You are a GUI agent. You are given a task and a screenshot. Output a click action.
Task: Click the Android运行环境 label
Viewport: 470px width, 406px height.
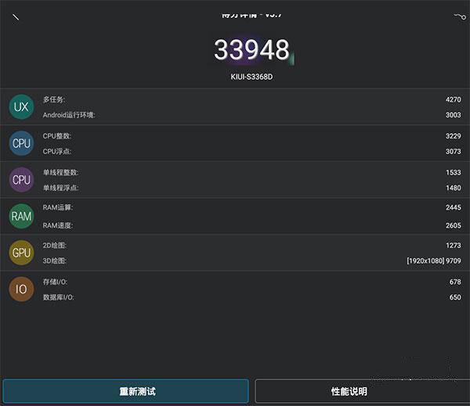69,115
